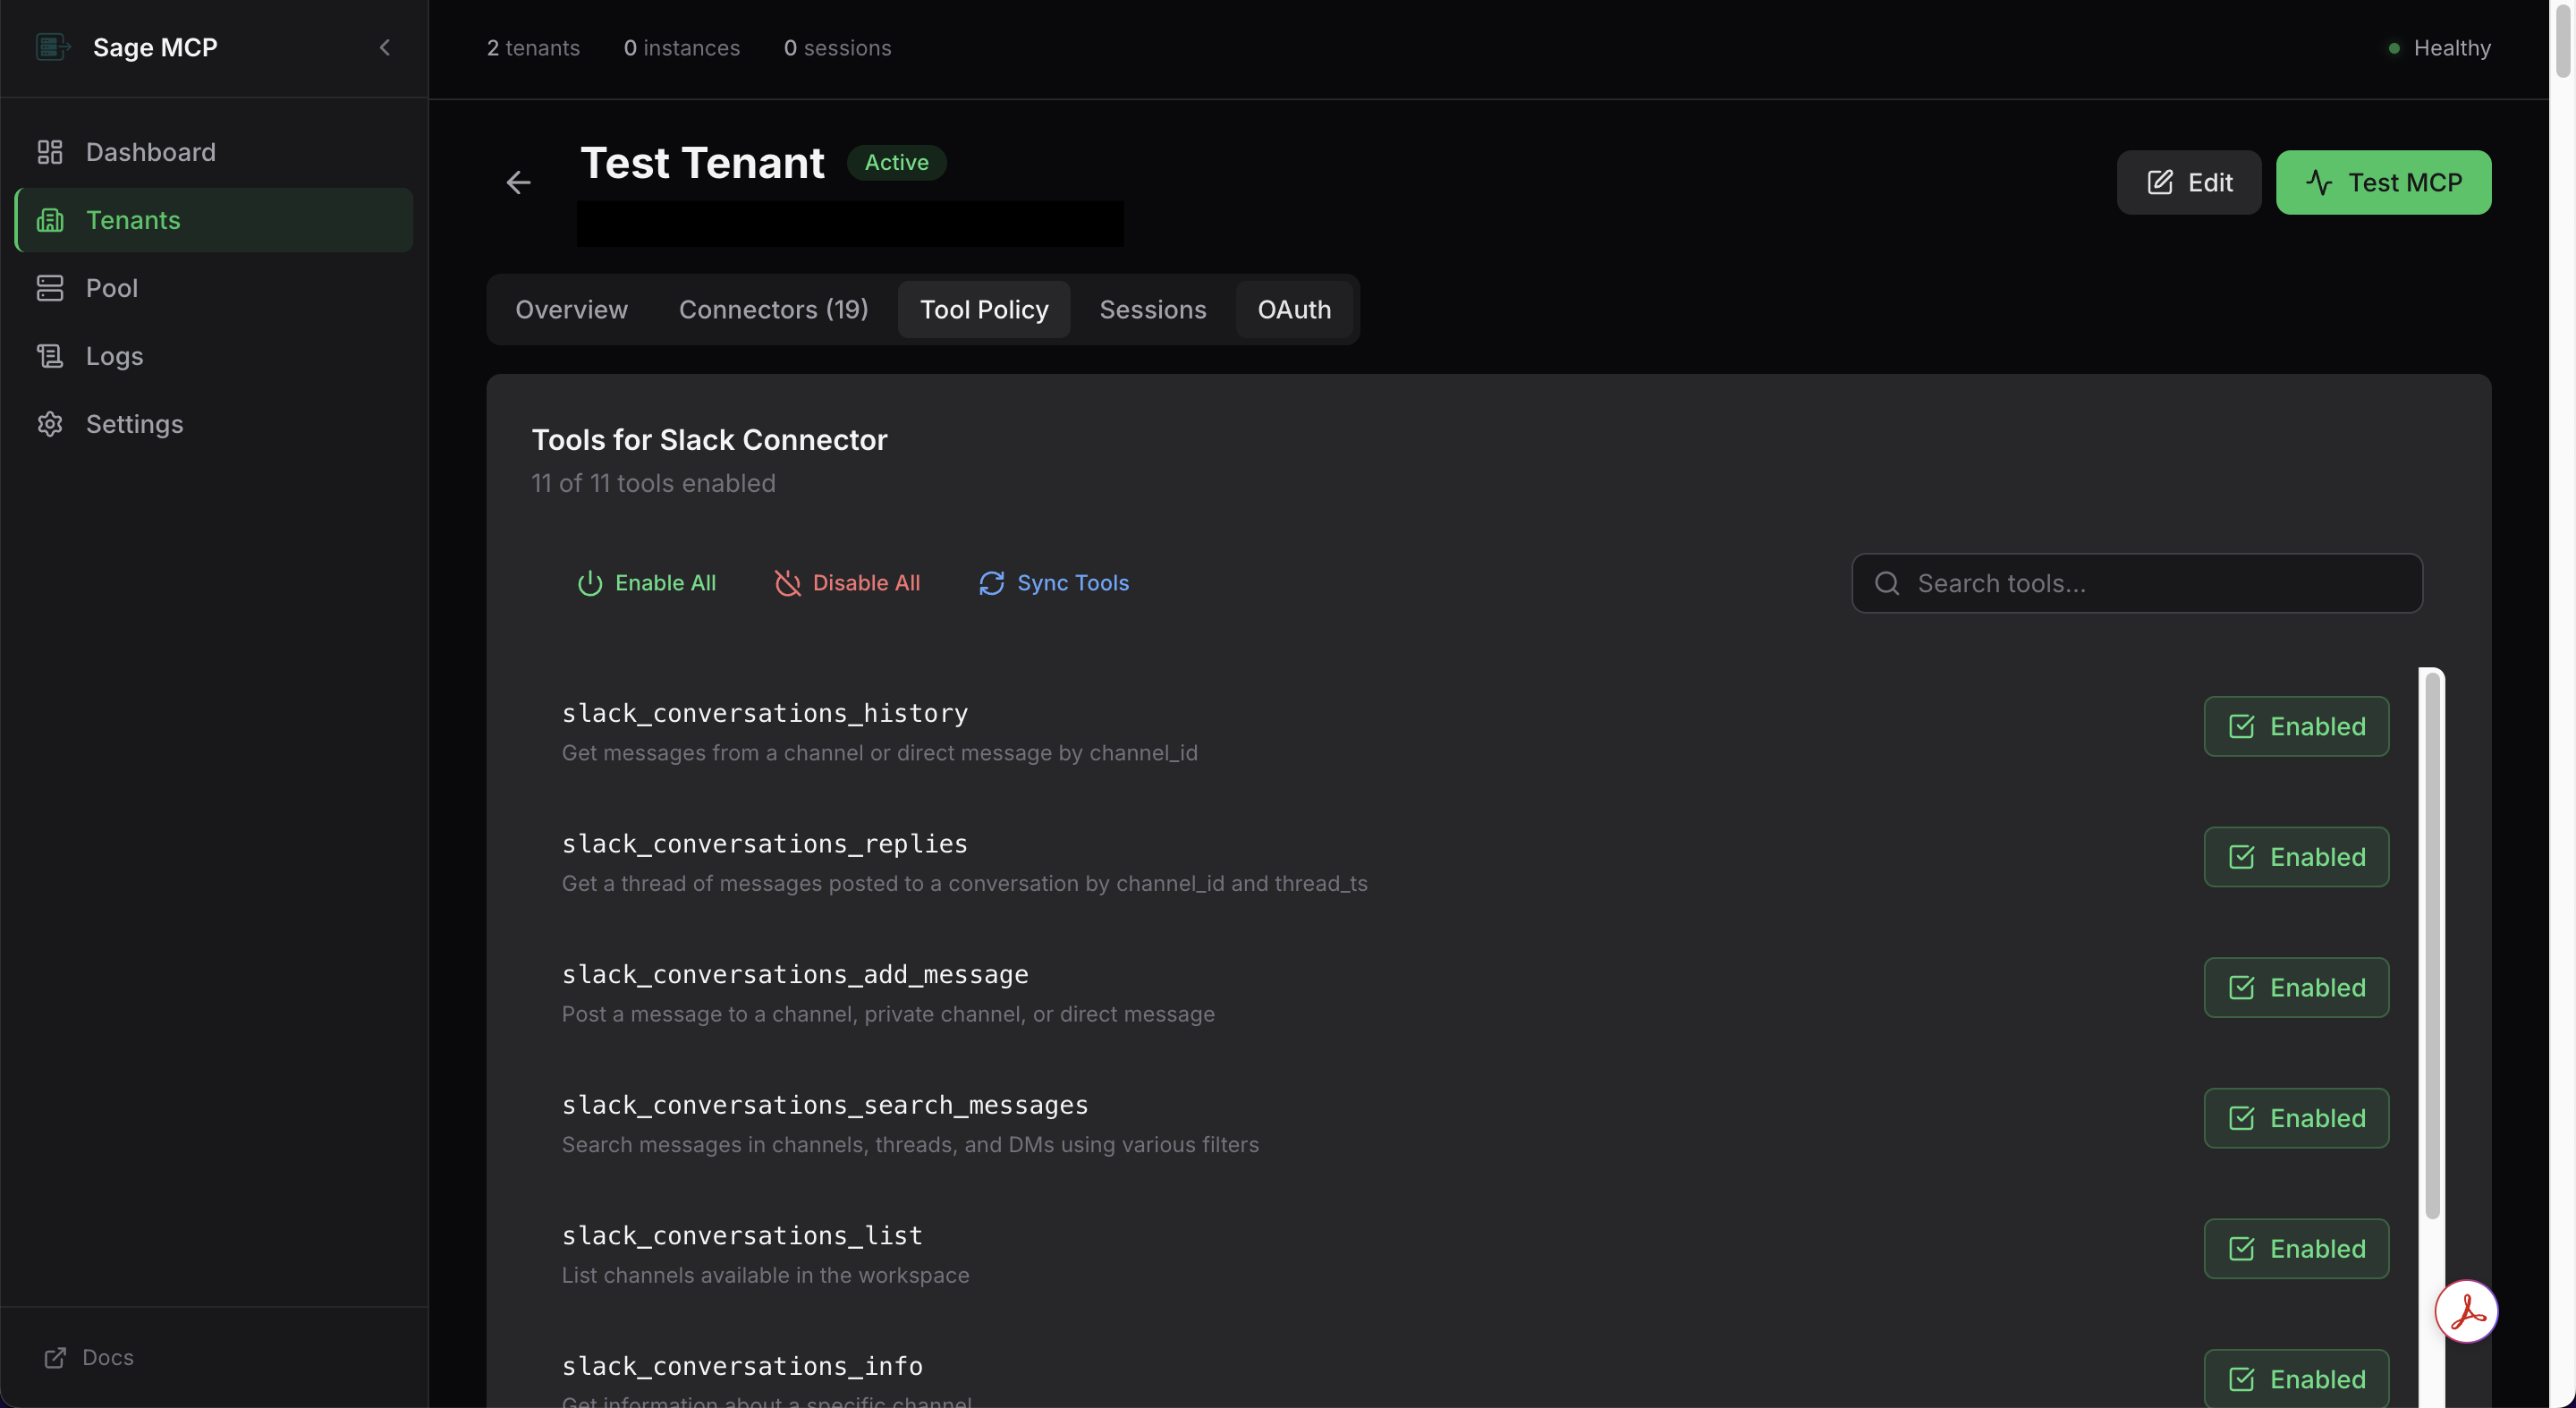Click the Edit button
The height and width of the screenshot is (1408, 2576).
[x=2189, y=182]
